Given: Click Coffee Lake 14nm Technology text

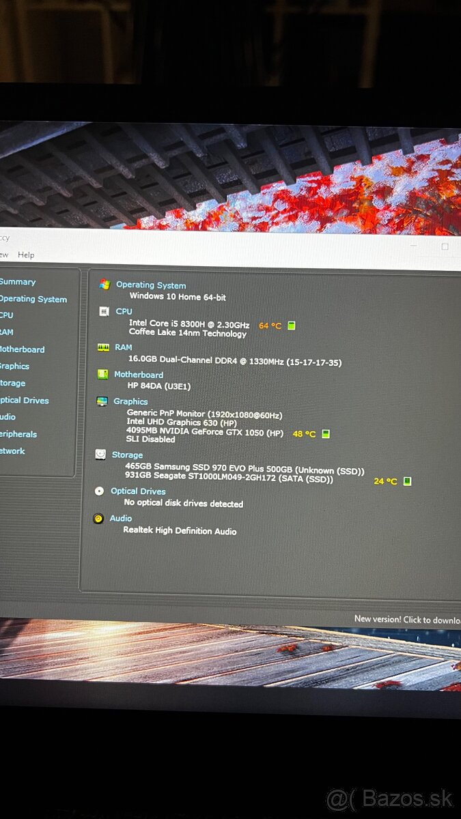Looking at the screenshot, I should tap(188, 334).
